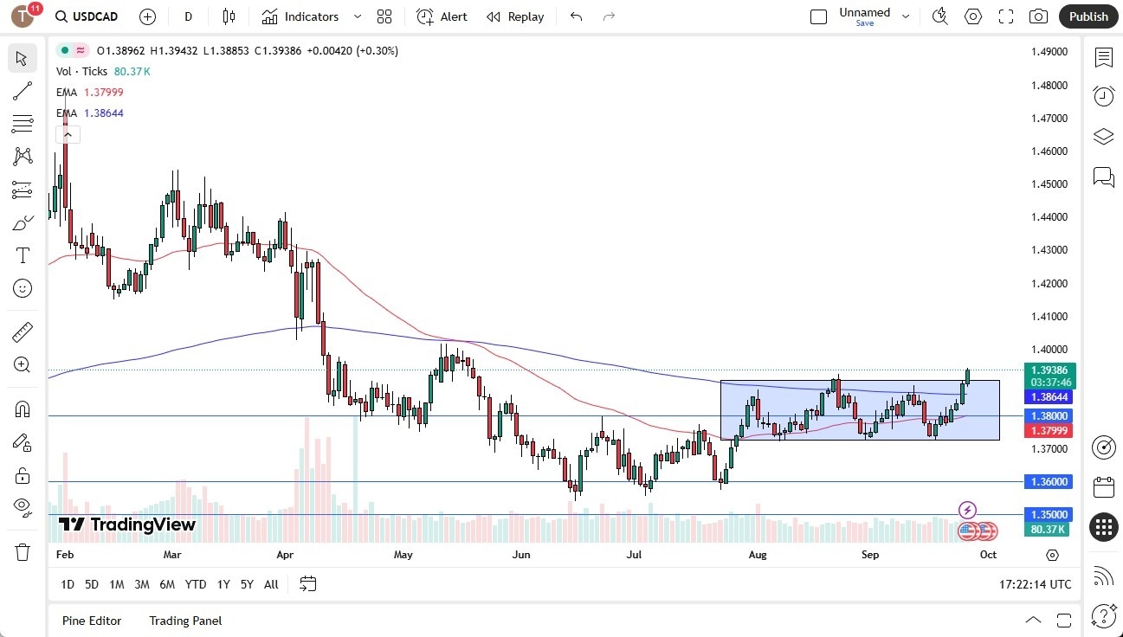Hide all drawings using the eye toggle
The height and width of the screenshot is (637, 1123).
[x=22, y=507]
